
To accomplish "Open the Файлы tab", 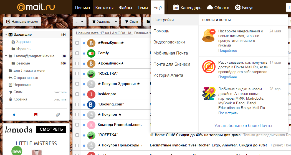I will click(125, 7).
